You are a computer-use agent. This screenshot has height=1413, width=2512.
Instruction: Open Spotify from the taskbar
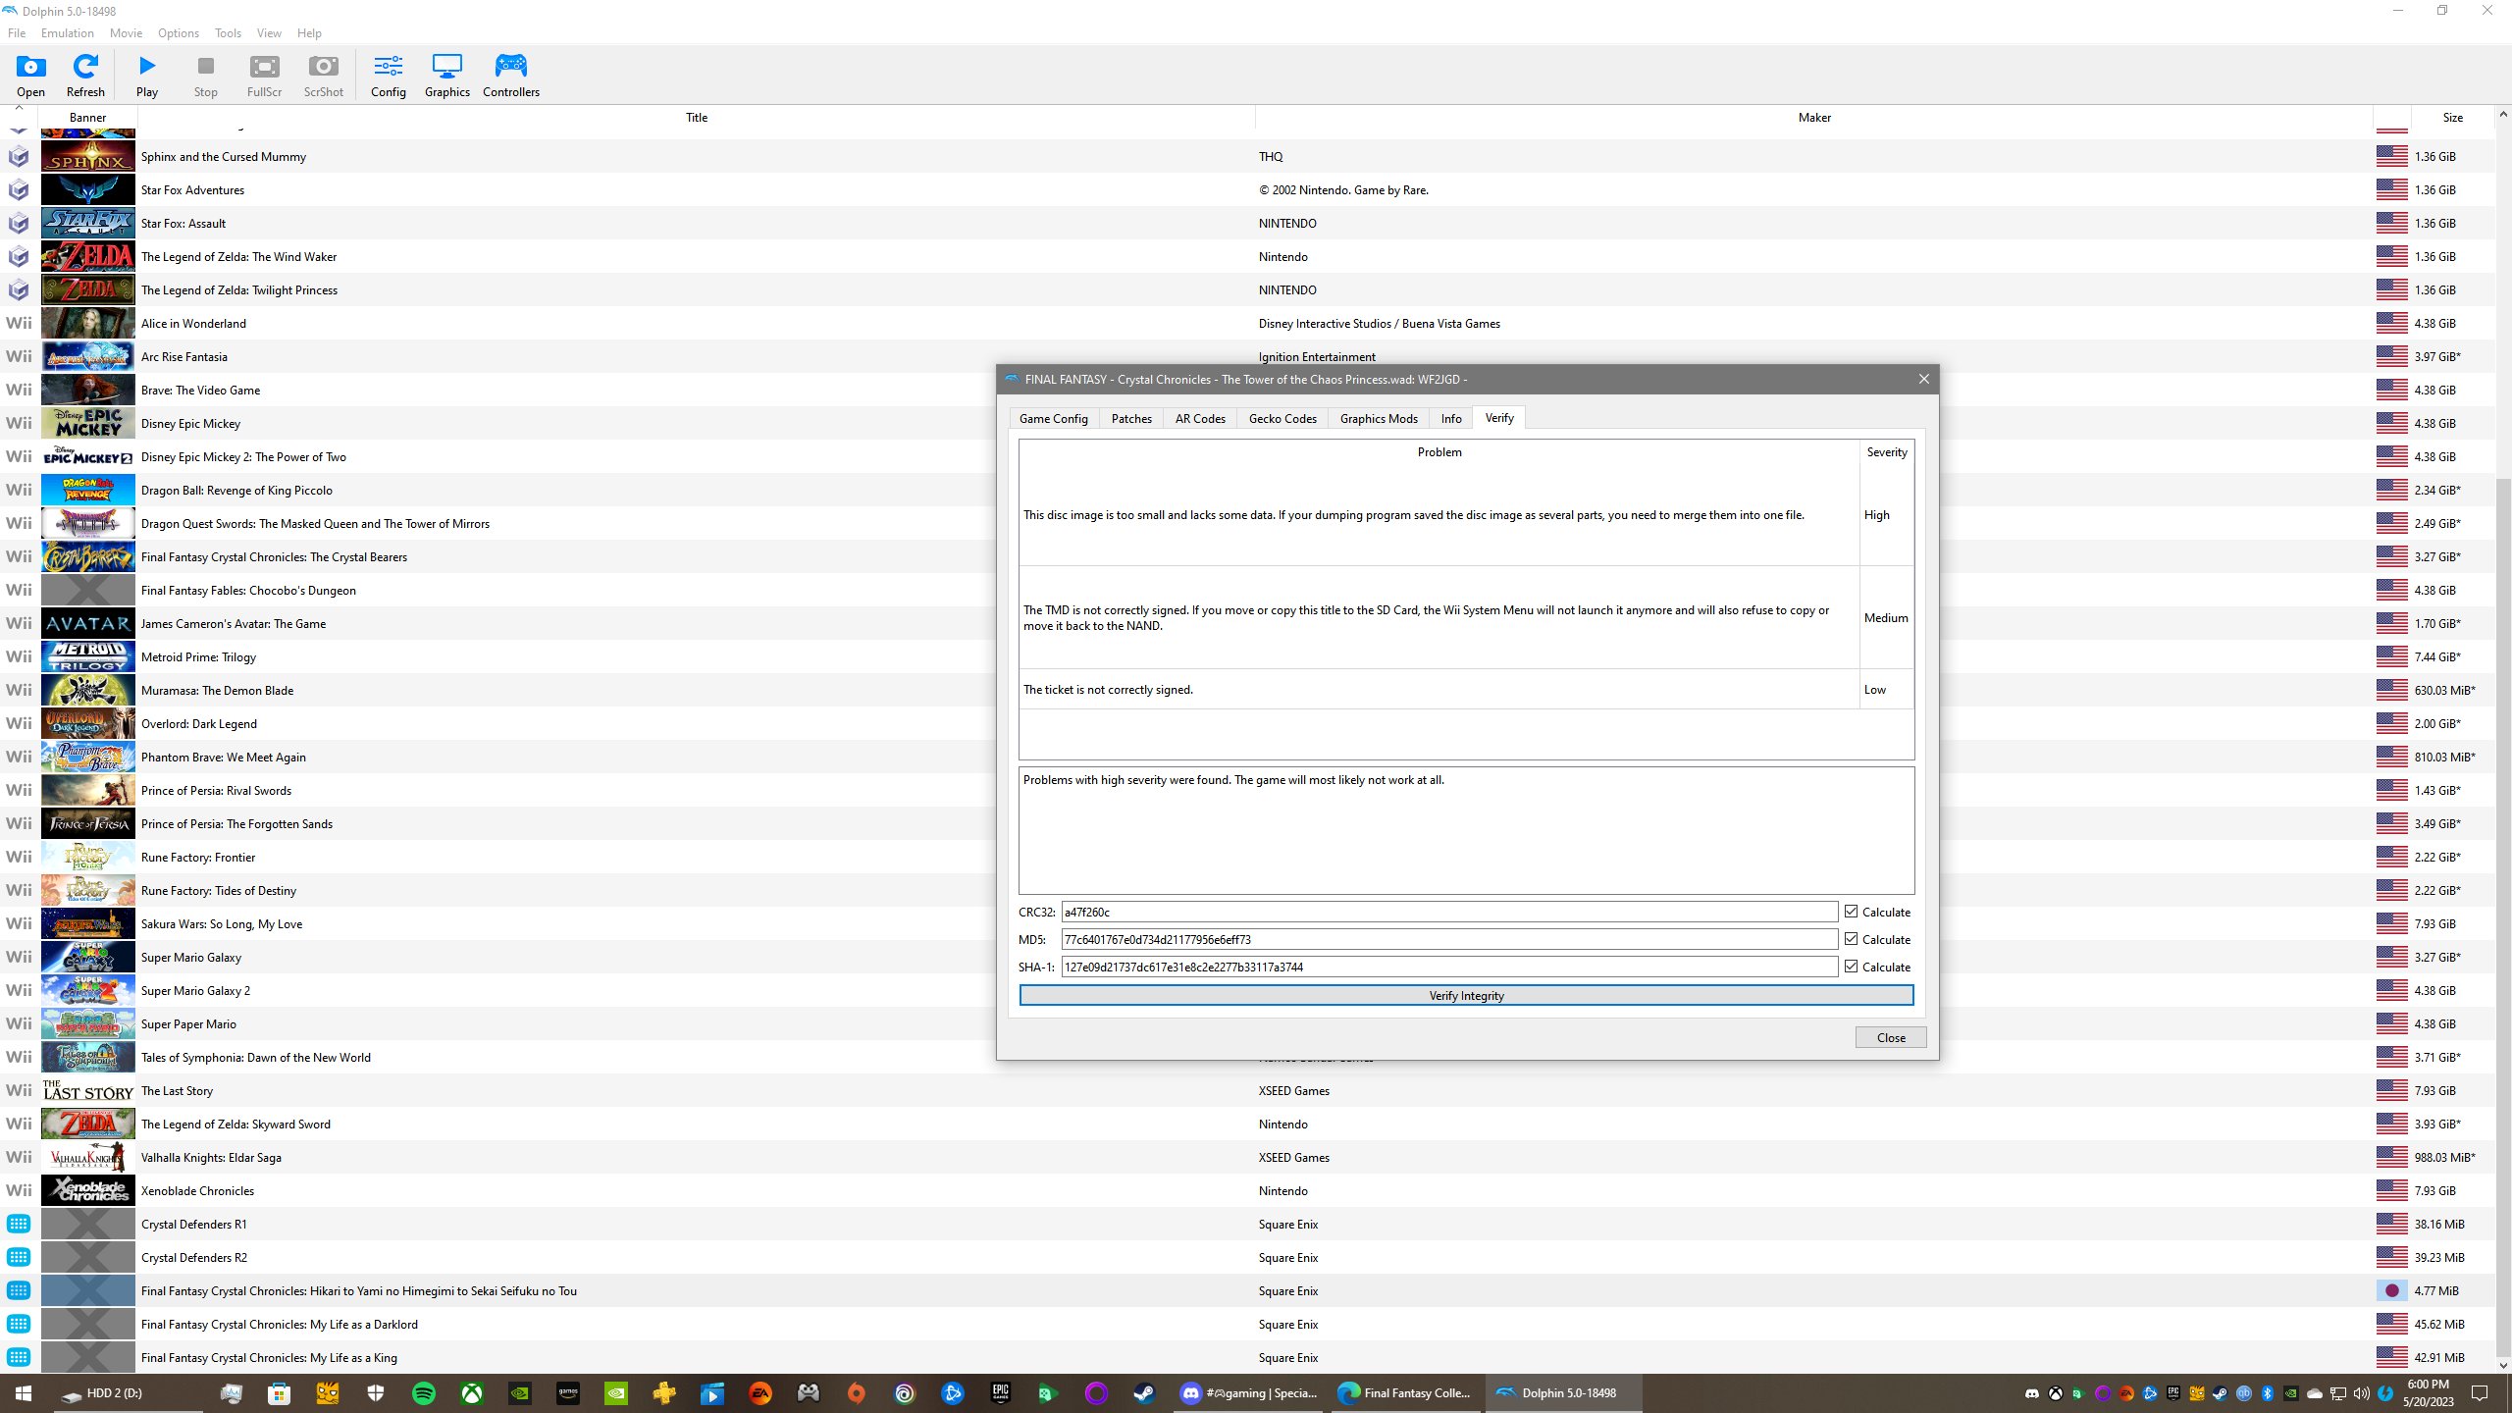pyautogui.click(x=424, y=1393)
